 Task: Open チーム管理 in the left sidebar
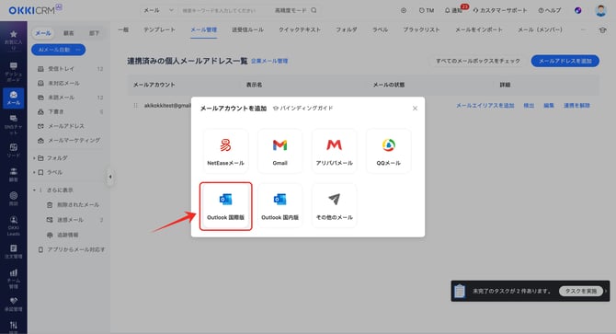[x=14, y=279]
